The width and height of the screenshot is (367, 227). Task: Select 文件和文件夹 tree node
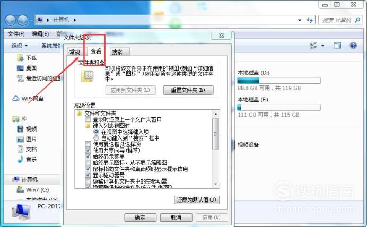pyautogui.click(x=100, y=113)
